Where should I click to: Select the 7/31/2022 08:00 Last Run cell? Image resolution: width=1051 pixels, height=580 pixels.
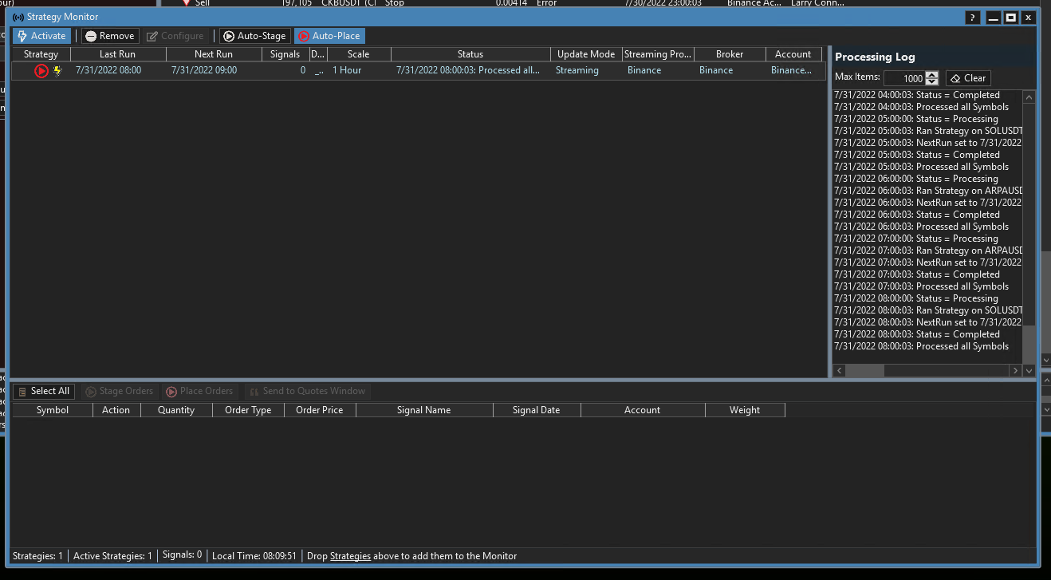[x=108, y=70]
